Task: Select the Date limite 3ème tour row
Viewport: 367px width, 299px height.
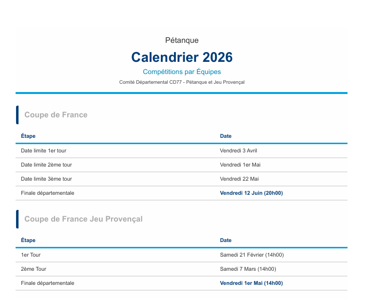Action: point(46,179)
